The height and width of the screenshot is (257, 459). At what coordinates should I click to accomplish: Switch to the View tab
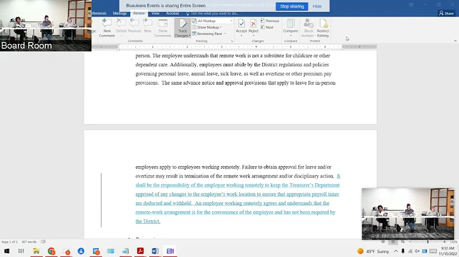pos(155,13)
